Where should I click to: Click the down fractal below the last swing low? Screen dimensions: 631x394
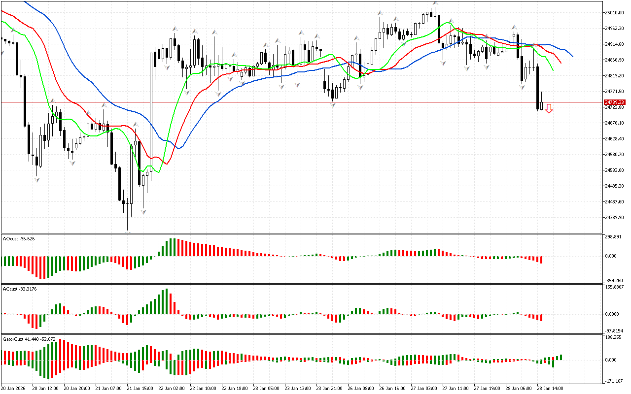tap(522, 87)
